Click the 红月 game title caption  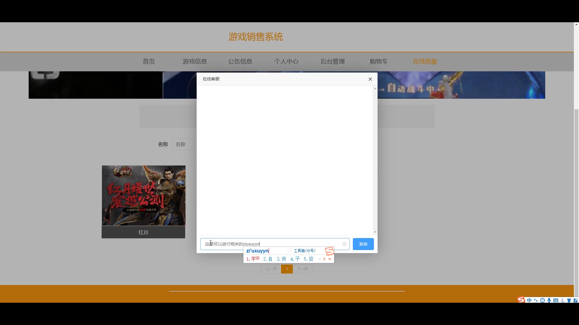pyautogui.click(x=143, y=232)
